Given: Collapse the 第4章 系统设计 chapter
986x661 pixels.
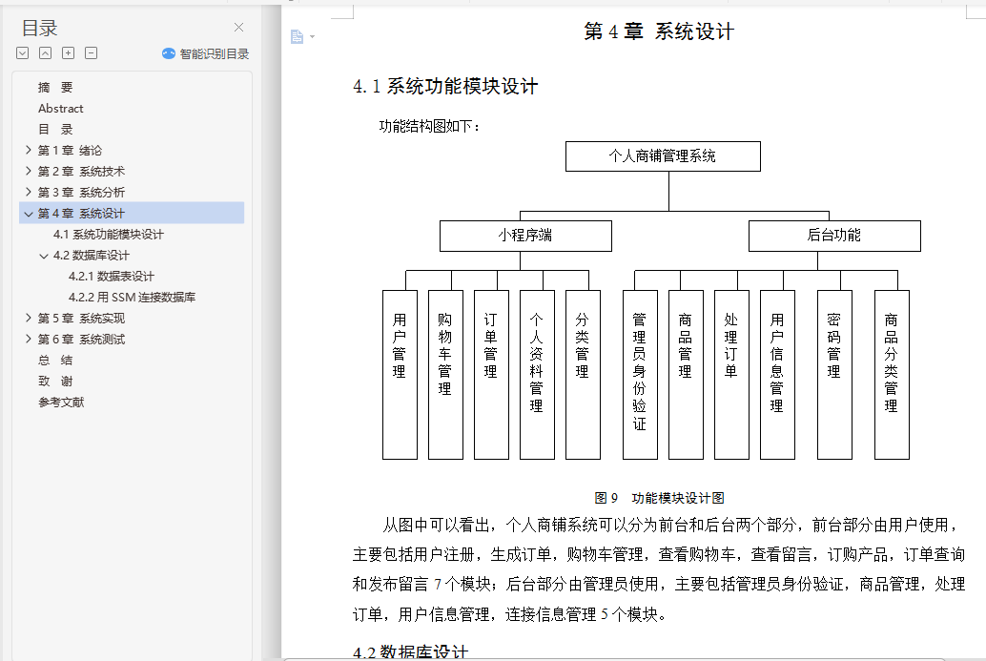Looking at the screenshot, I should point(29,214).
